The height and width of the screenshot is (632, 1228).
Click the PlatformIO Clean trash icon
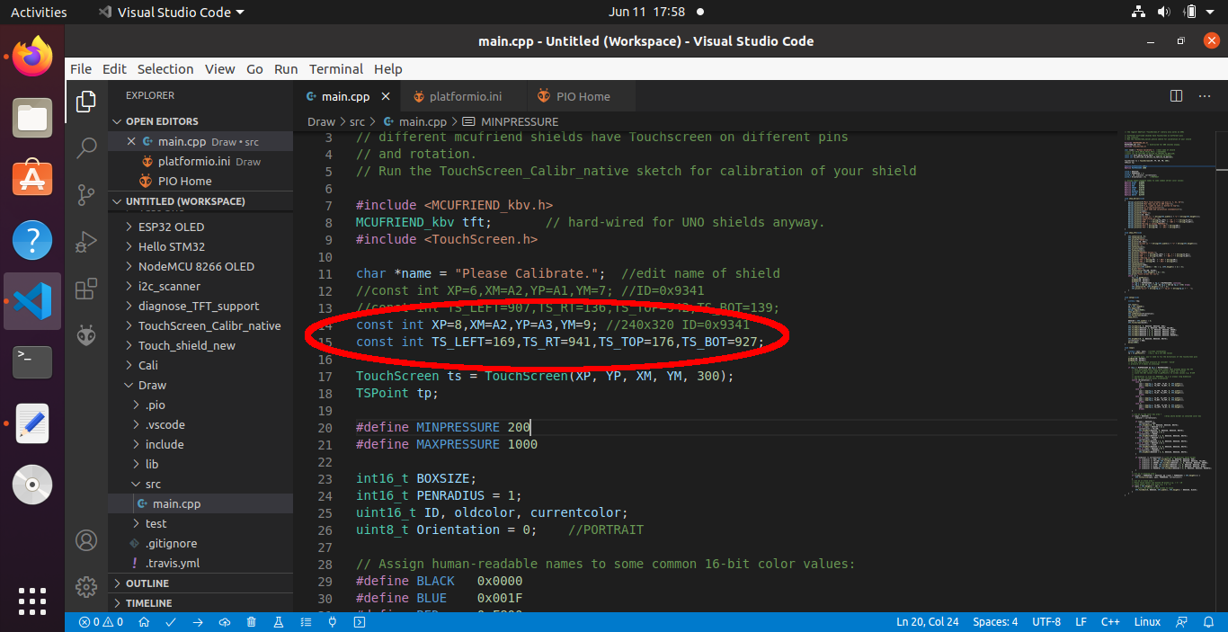252,622
